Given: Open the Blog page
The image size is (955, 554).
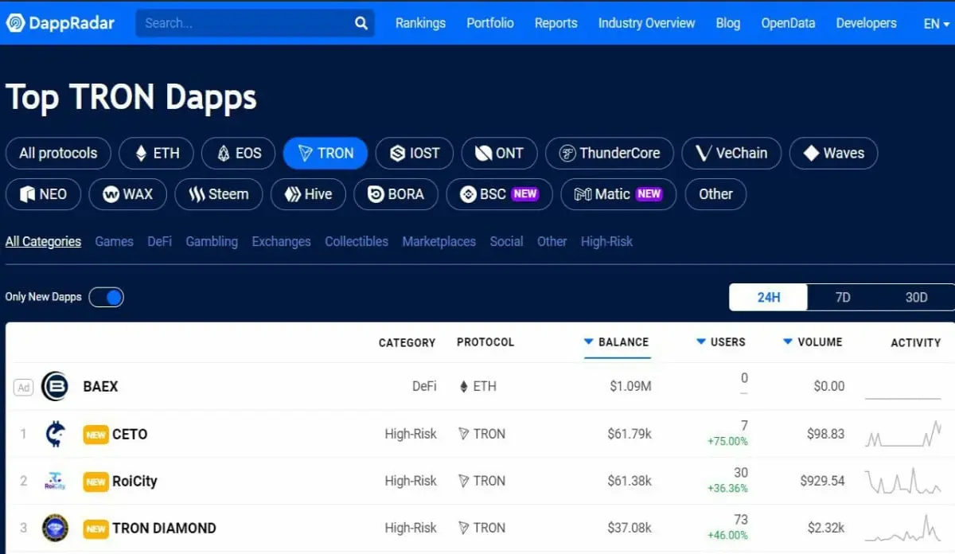Looking at the screenshot, I should point(728,23).
